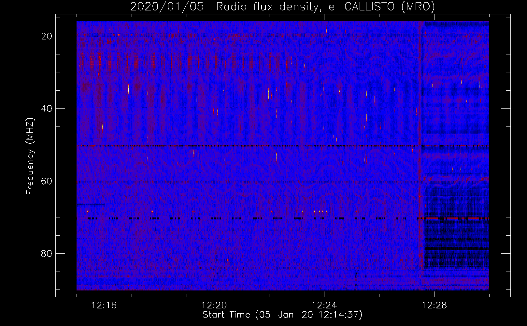
Task: Click the 12:20 time tick label
Action: click(x=214, y=305)
